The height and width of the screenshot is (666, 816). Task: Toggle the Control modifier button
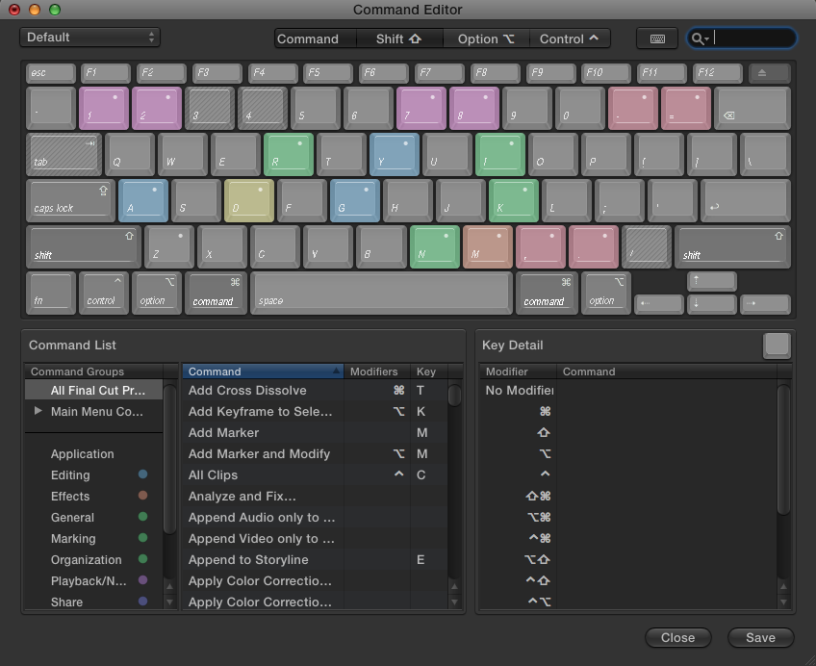coord(569,38)
